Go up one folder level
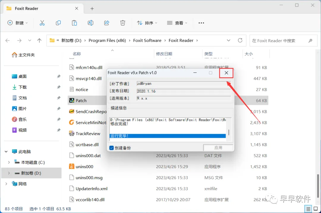 click(x=39, y=40)
